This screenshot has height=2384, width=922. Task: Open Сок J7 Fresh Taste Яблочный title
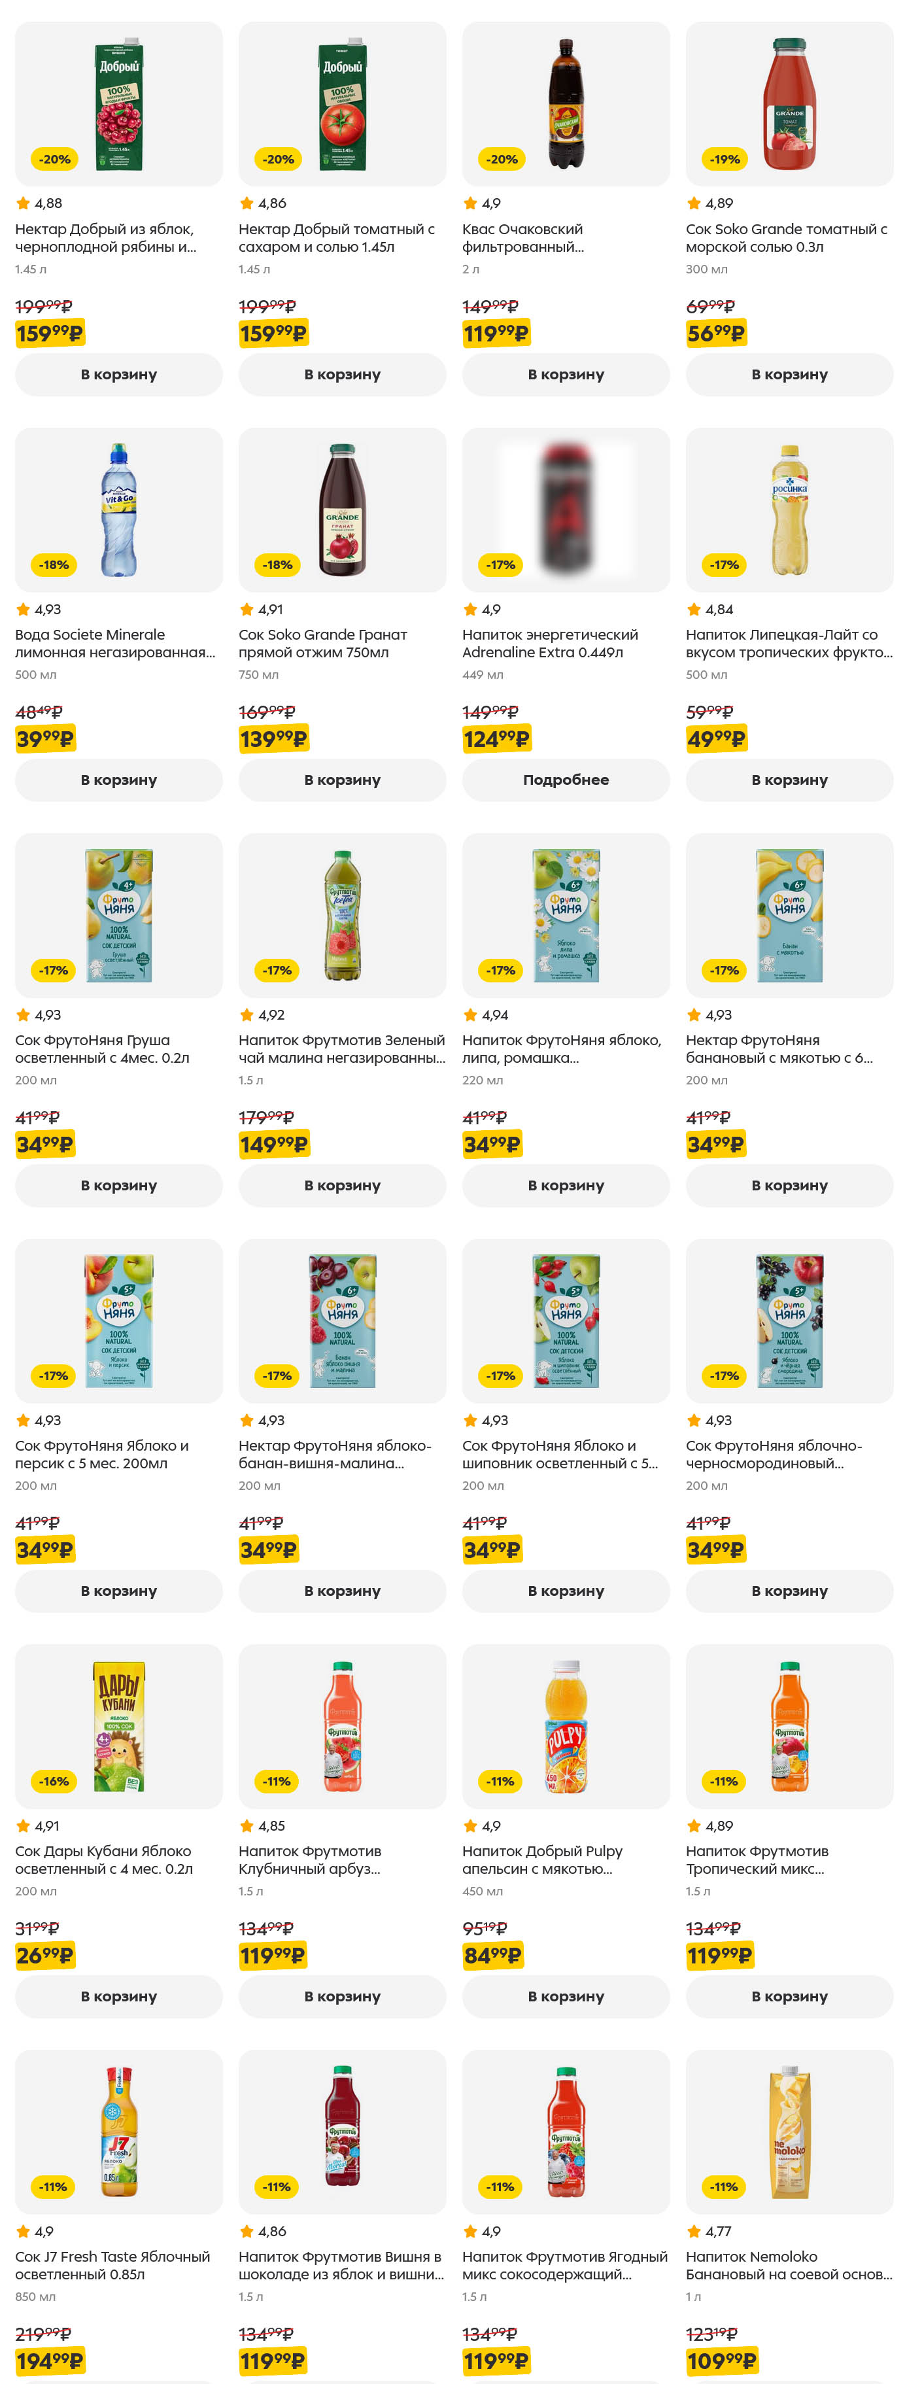point(112,2264)
